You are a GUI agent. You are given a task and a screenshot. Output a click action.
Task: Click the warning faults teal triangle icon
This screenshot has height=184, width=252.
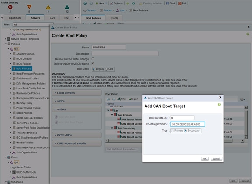tap(67, 7)
